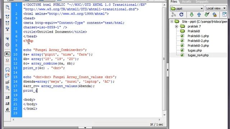The height and width of the screenshot is (129, 230).
Task: Click Get Files green down arrow
Action: click(192, 14)
